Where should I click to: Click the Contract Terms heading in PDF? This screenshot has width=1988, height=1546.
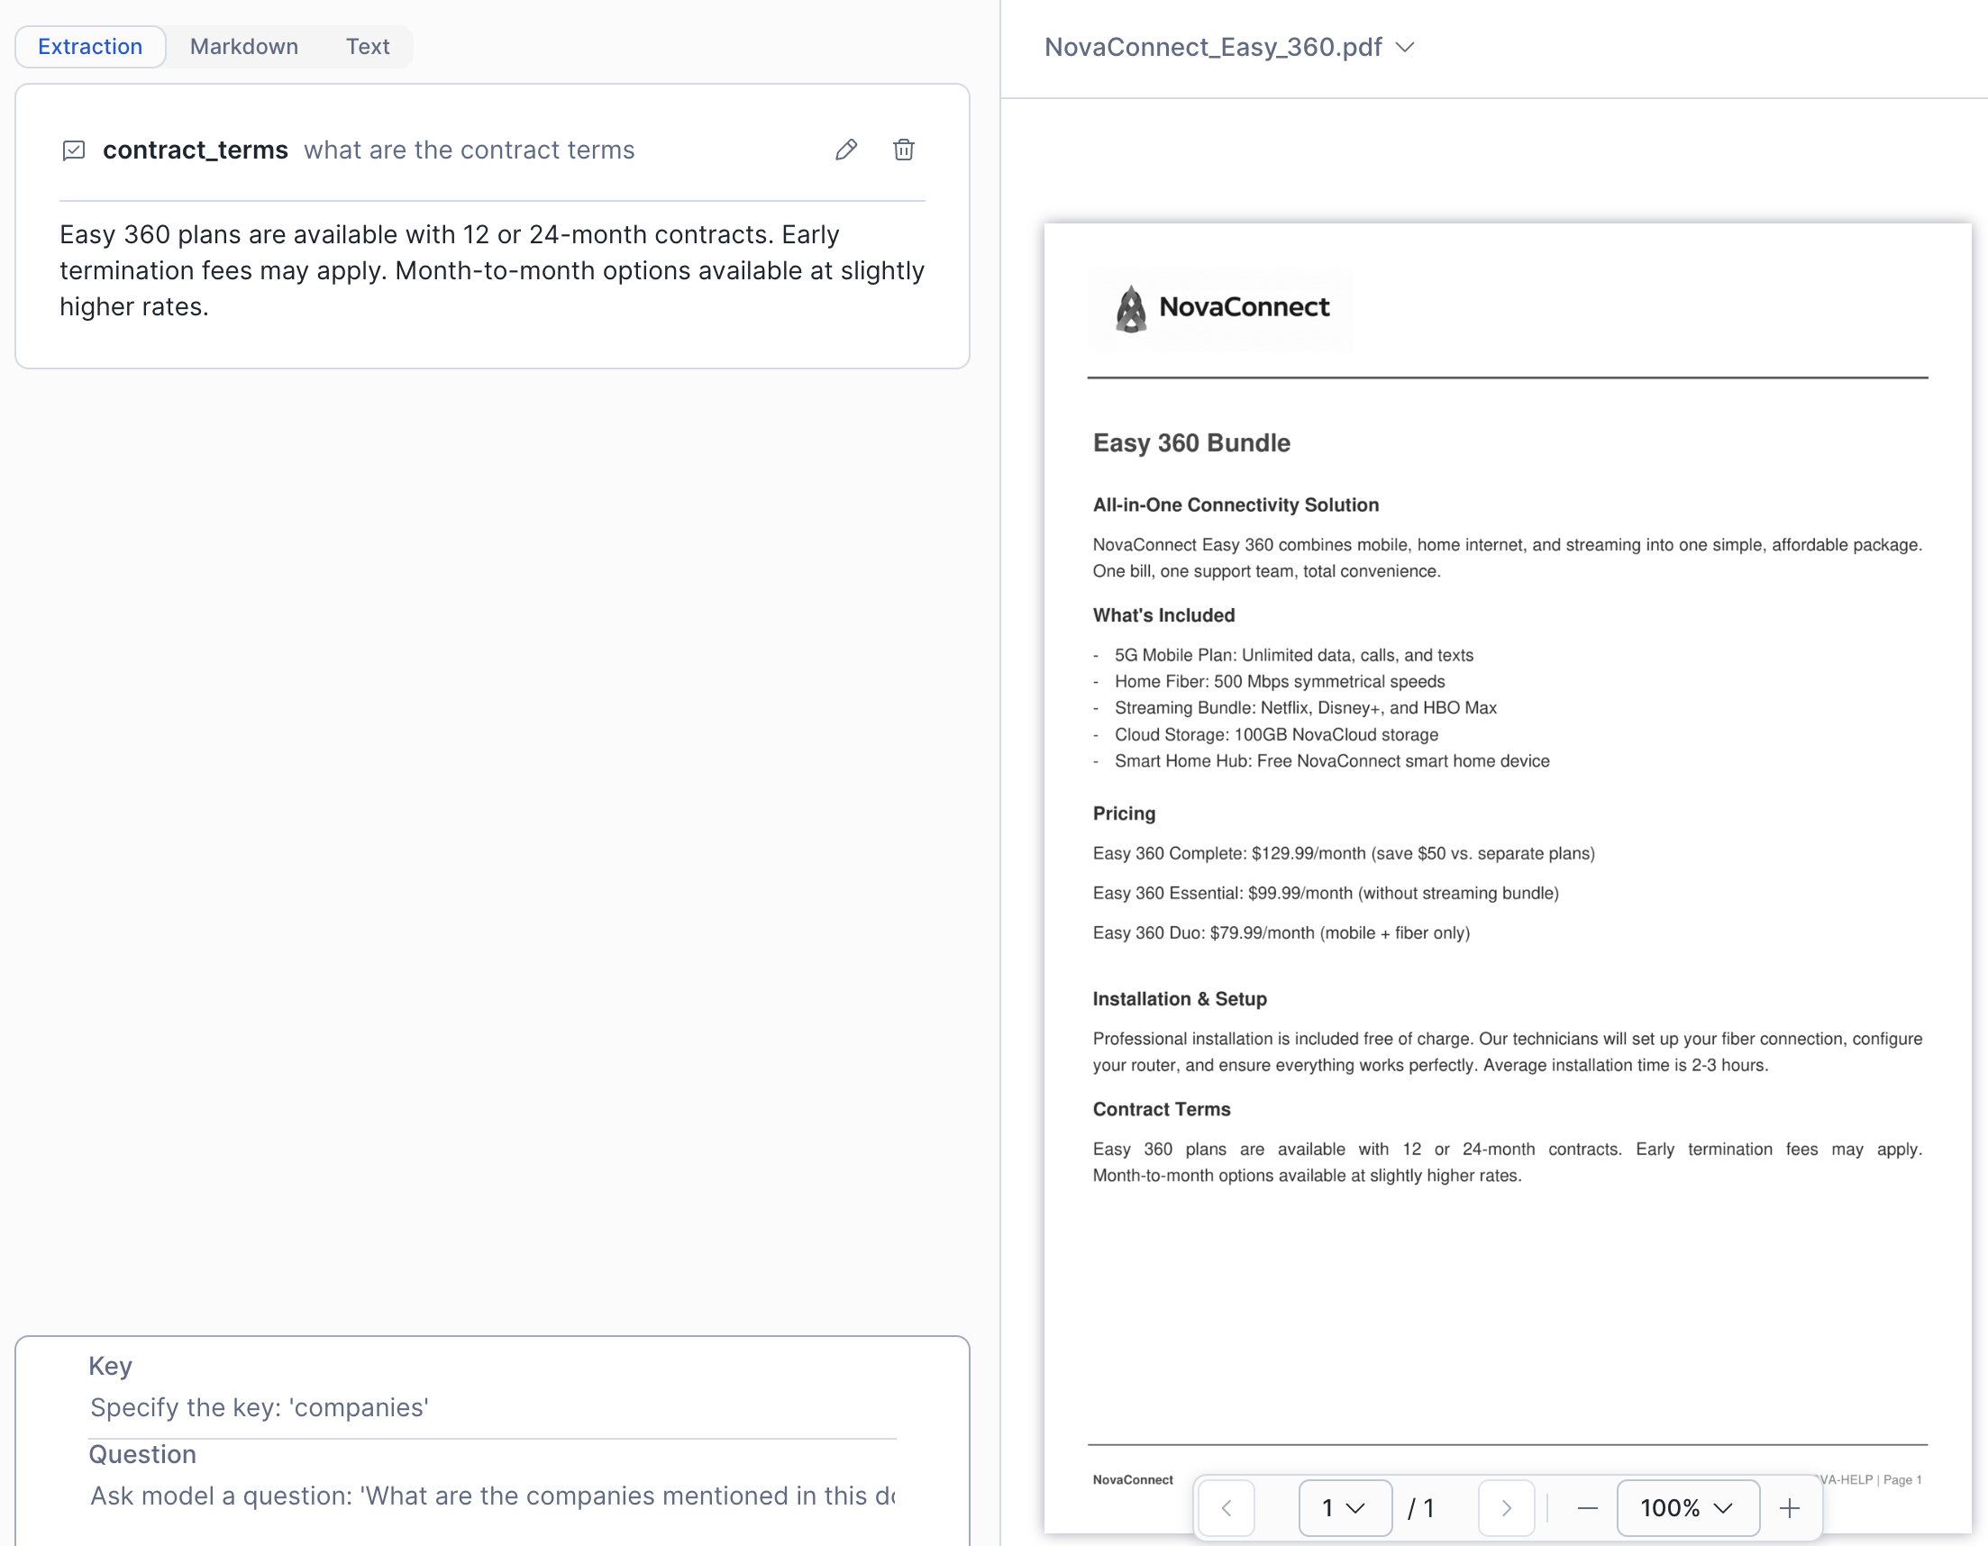(1161, 1109)
